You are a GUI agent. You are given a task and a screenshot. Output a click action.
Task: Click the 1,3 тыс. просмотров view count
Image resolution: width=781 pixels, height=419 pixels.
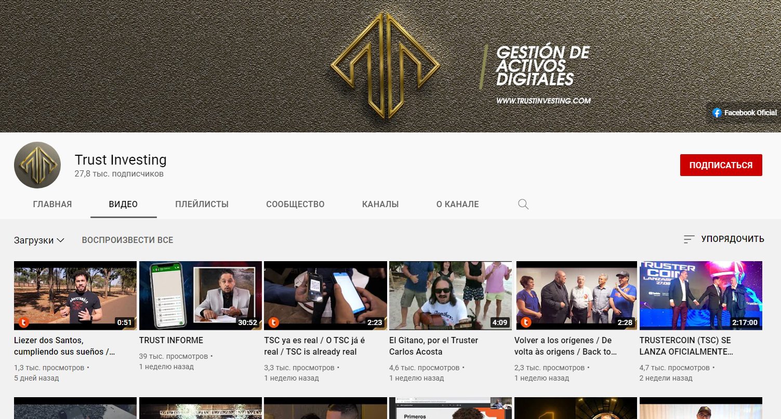pos(49,368)
